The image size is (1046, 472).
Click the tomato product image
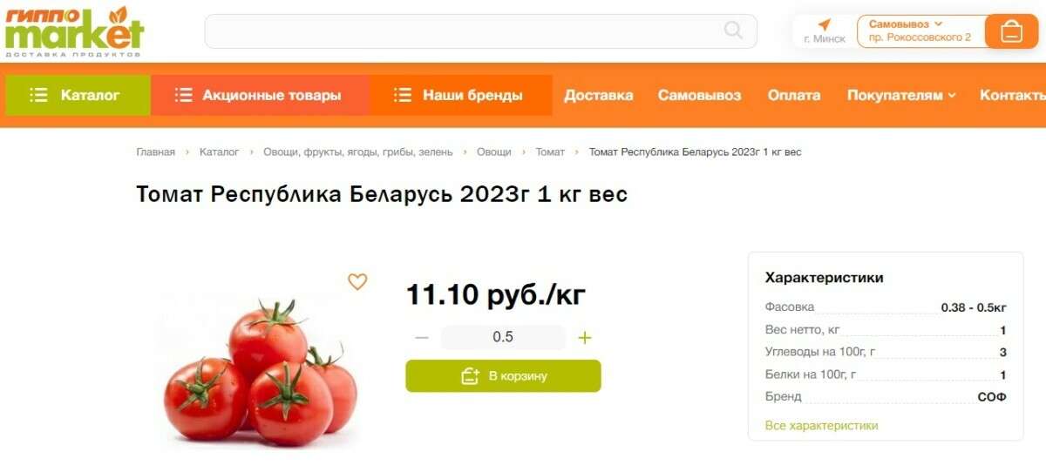click(x=261, y=372)
